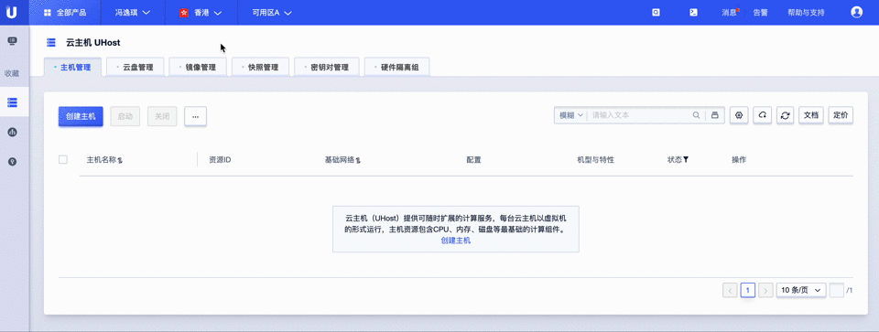
Task: Click the 操作 column header
Action: (x=739, y=159)
